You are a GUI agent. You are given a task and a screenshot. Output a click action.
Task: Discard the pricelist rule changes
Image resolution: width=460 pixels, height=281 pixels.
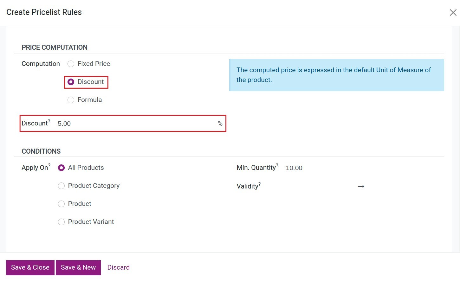118,267
